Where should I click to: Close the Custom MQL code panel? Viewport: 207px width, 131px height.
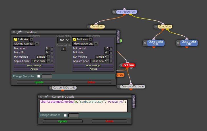pyautogui.click(x=41, y=97)
